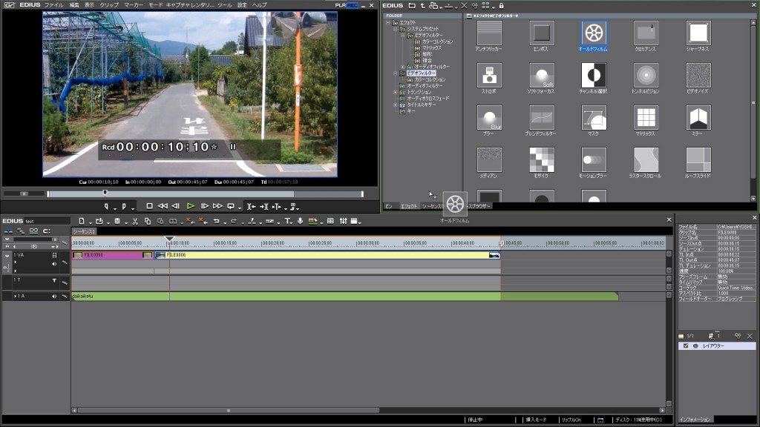Select the チャンネル選択 effect icon
This screenshot has width=760, height=427.
pyautogui.click(x=593, y=76)
